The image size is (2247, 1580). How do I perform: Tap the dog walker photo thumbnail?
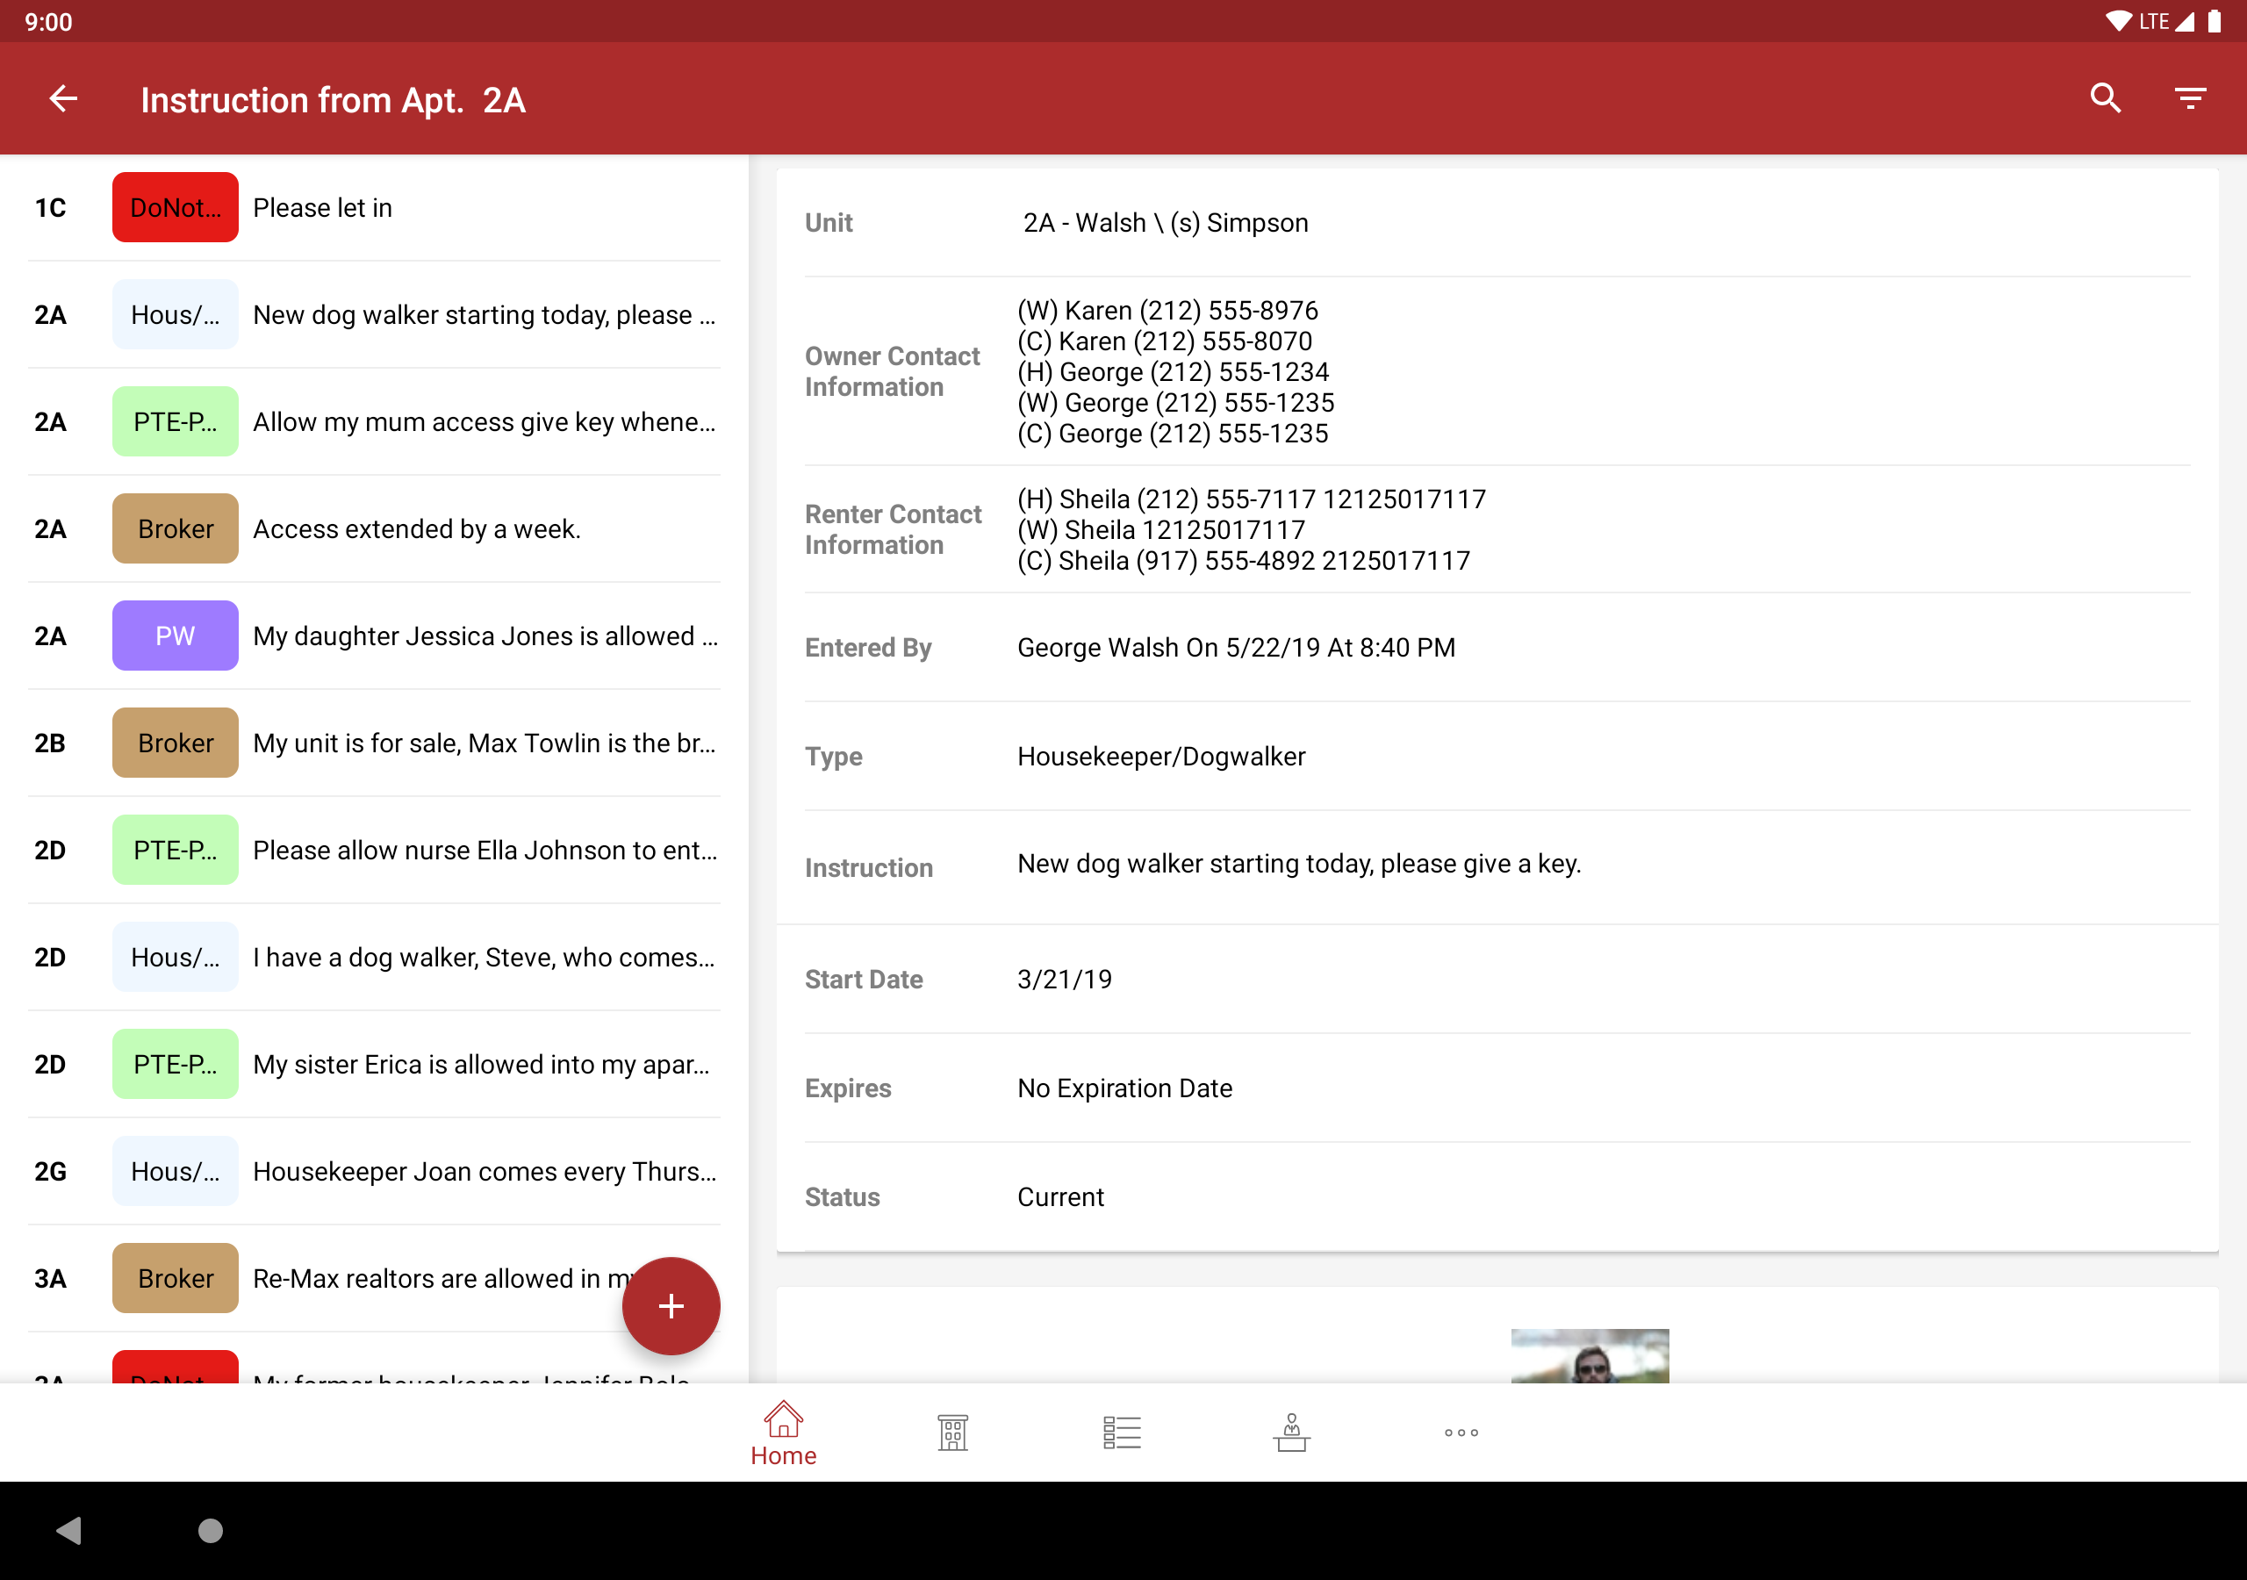coord(1589,1356)
